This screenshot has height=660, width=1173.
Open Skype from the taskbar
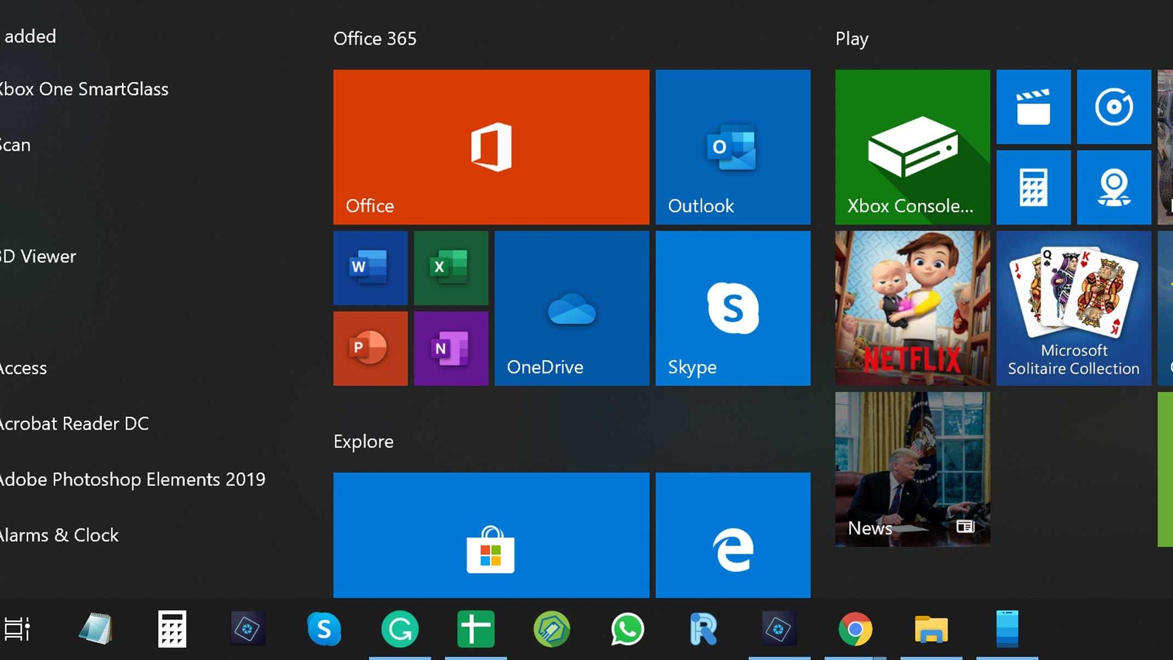click(324, 629)
